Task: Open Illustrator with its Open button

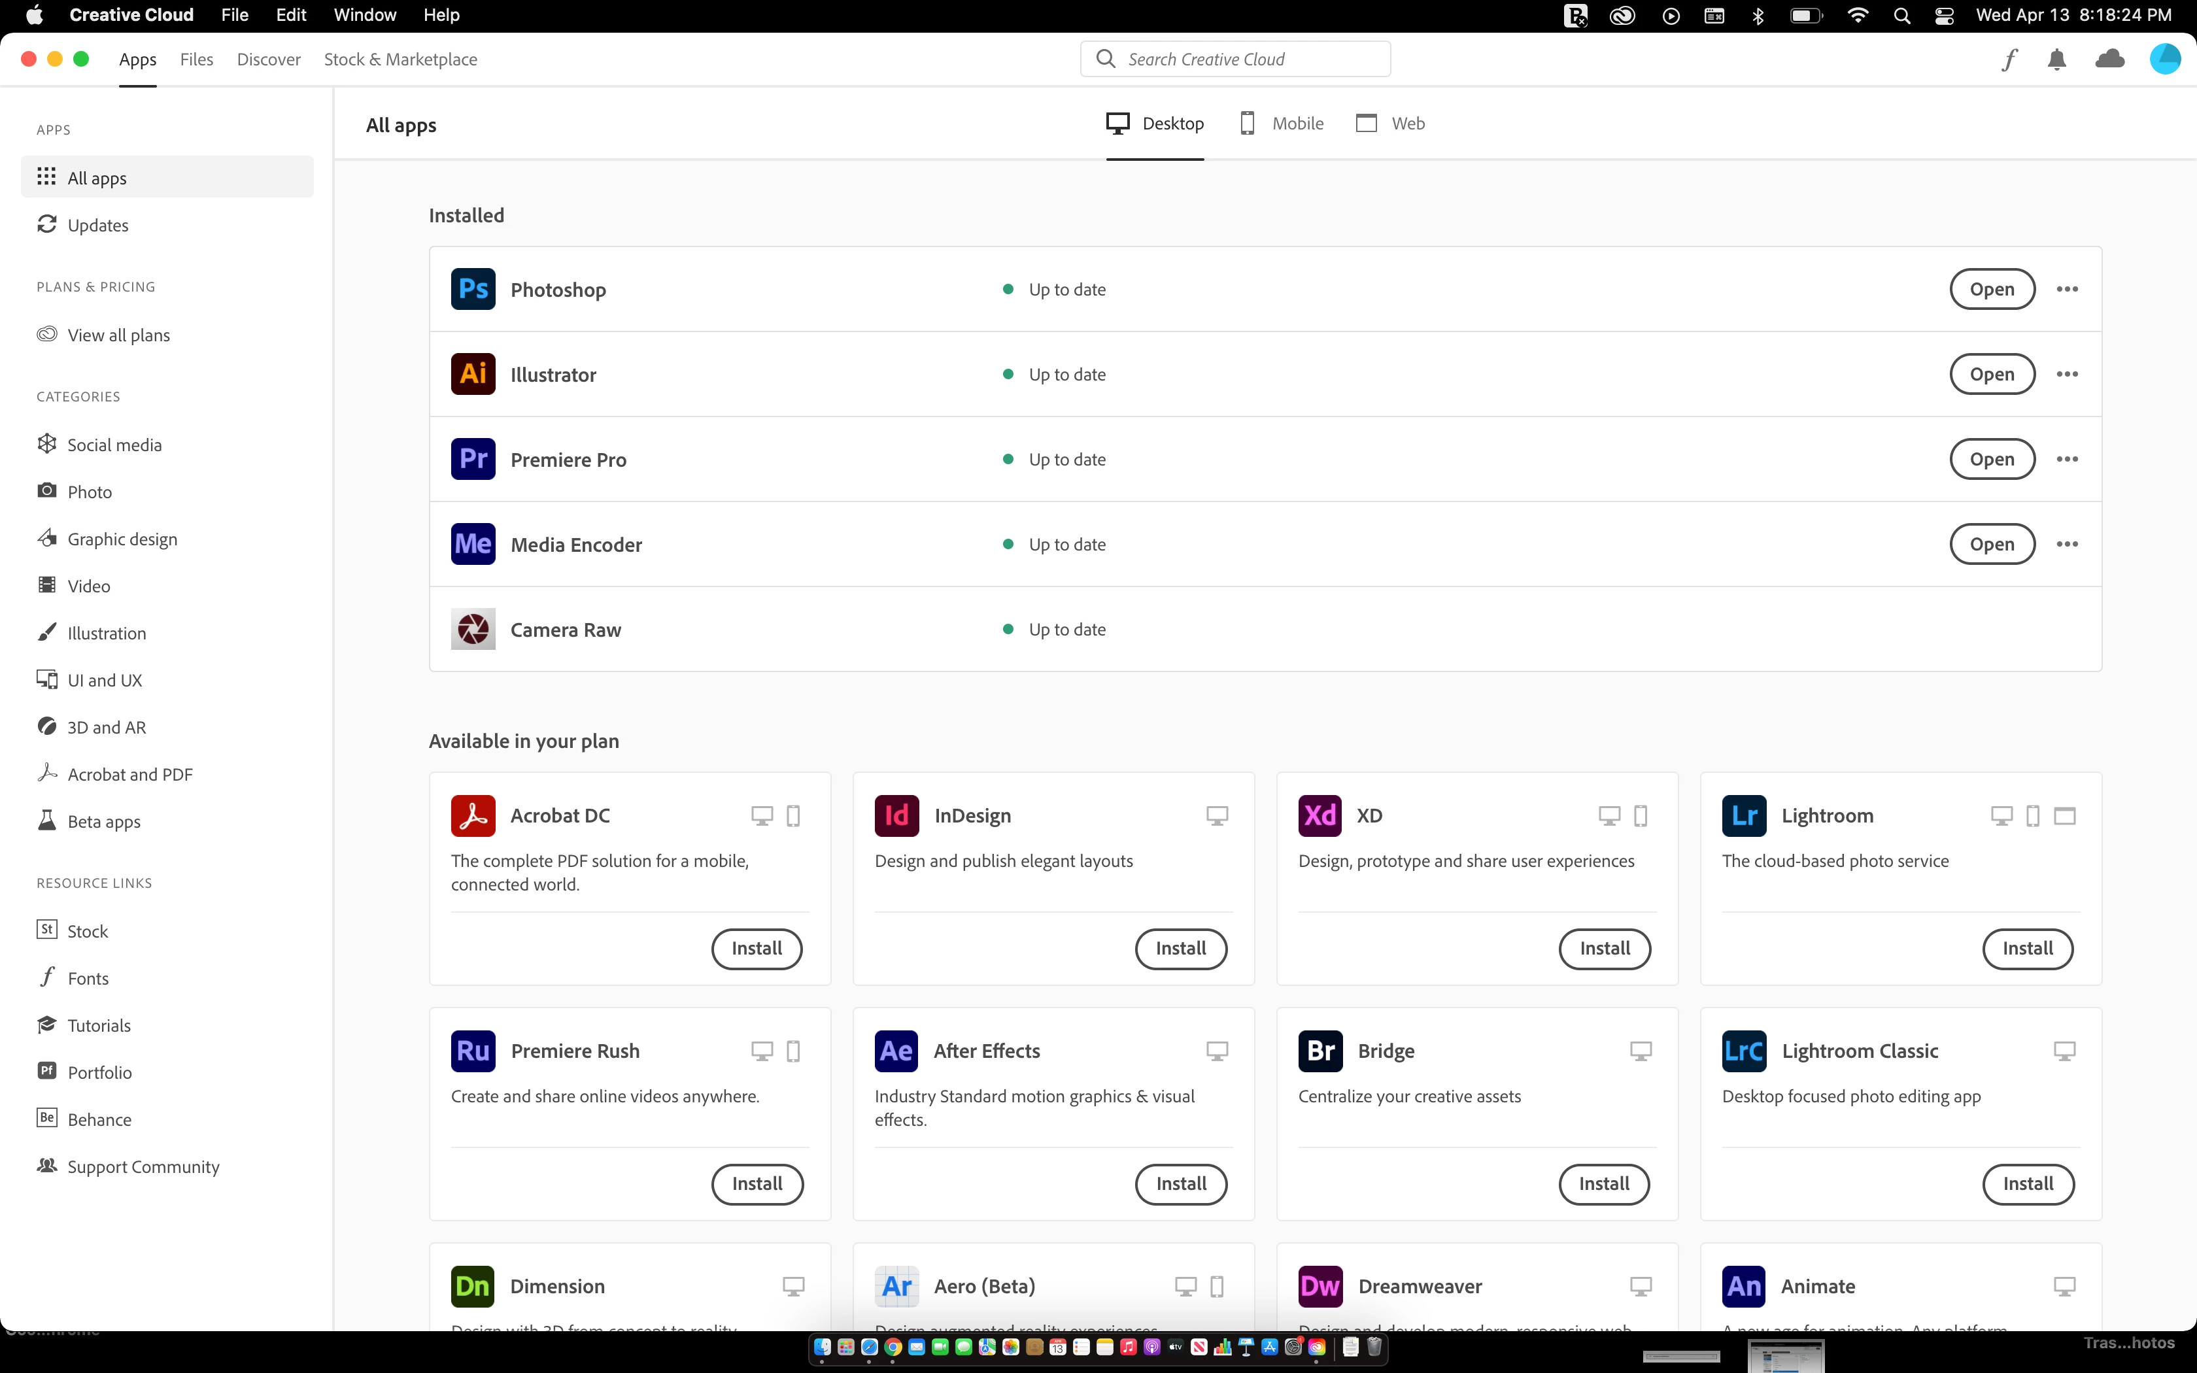Action: [1992, 374]
